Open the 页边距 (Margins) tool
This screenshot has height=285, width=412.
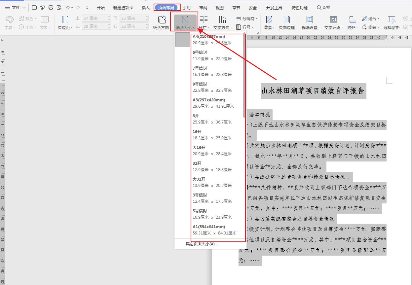[x=64, y=22]
